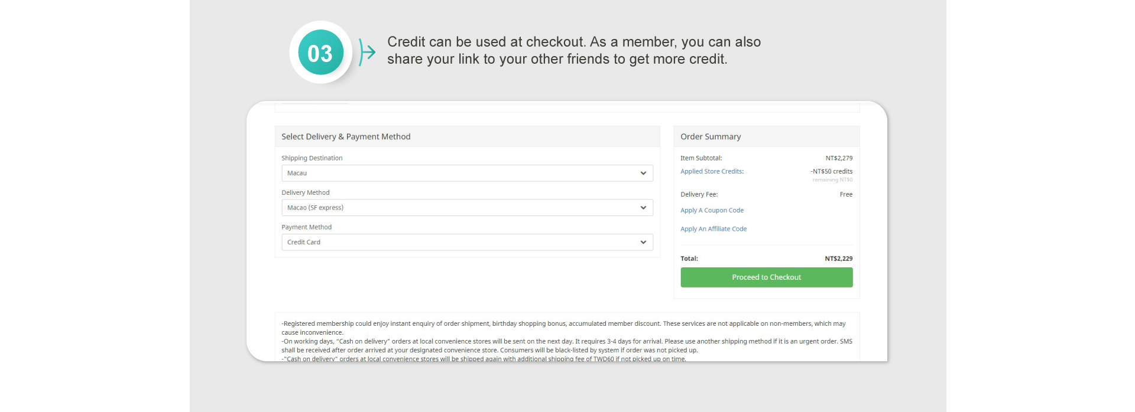Open the Shipping Destination dropdown
The height and width of the screenshot is (412, 1135).
[466, 174]
